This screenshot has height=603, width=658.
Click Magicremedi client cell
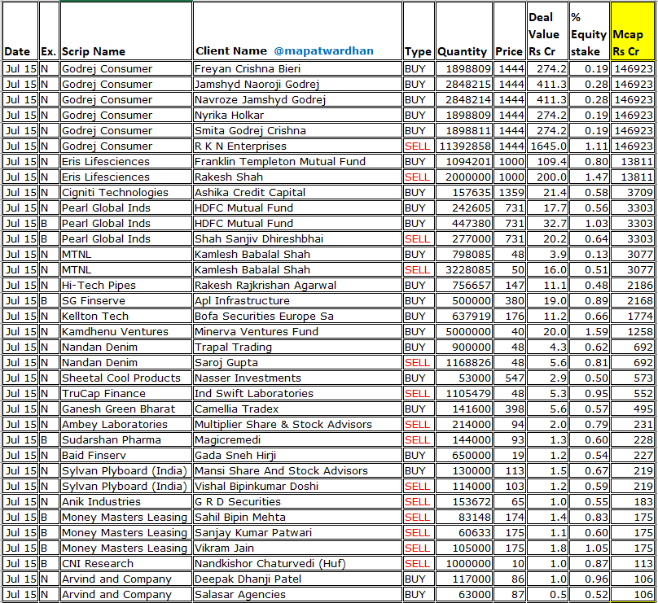click(x=297, y=440)
